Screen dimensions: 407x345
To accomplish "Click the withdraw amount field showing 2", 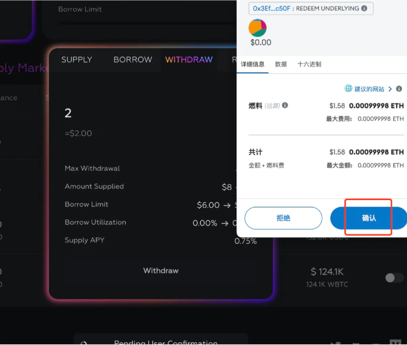I will (68, 113).
